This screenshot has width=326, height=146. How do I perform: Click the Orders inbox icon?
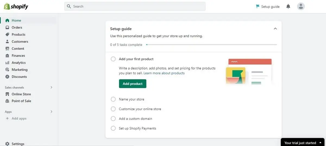pyautogui.click(x=7, y=28)
